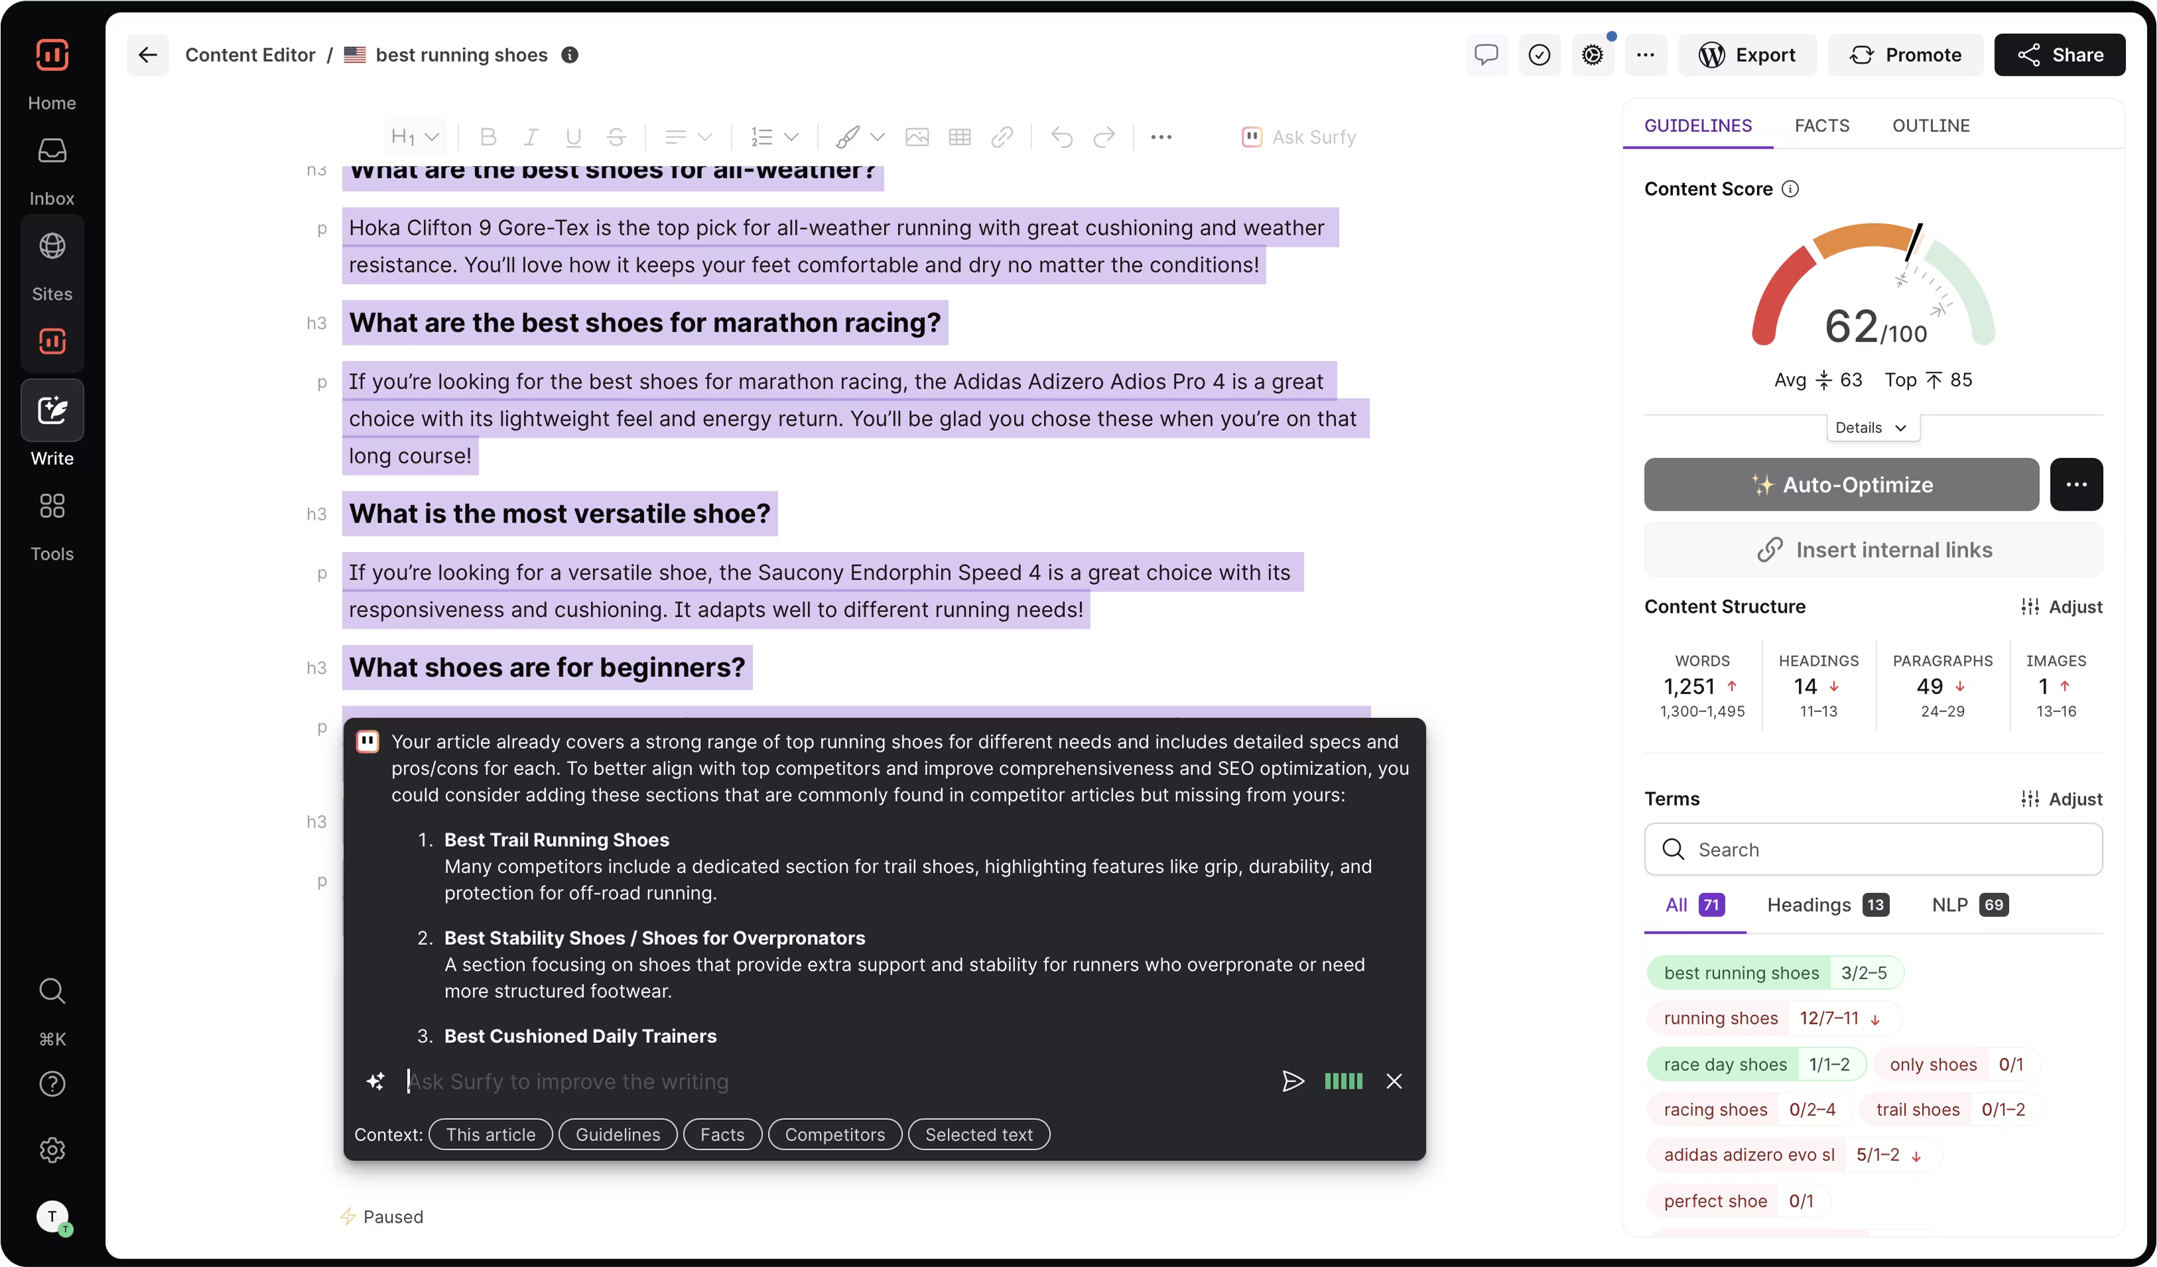This screenshot has width=2157, height=1267.
Task: Toggle the Selected text context chip
Action: tap(979, 1134)
